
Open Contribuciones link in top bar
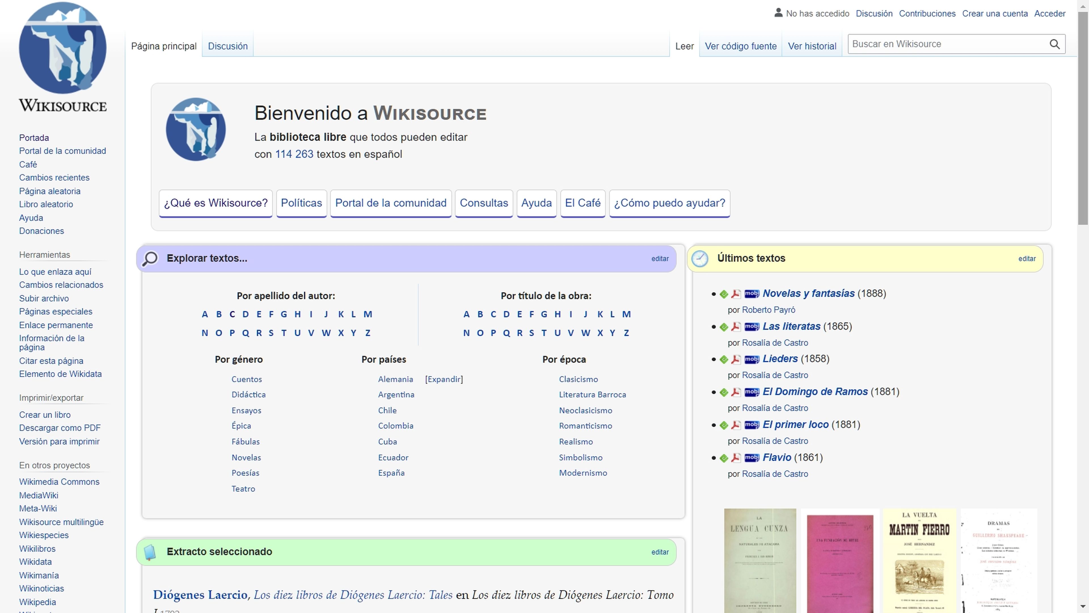coord(927,14)
